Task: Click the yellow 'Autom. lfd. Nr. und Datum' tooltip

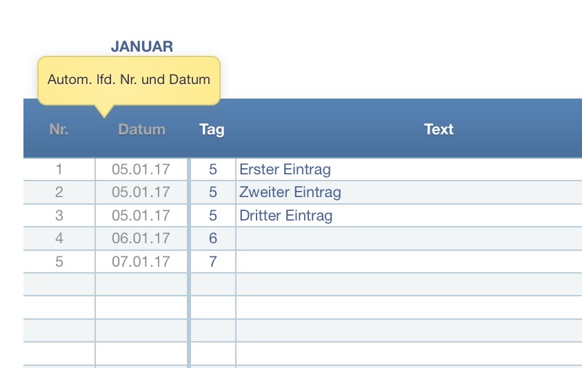Action: click(x=128, y=80)
